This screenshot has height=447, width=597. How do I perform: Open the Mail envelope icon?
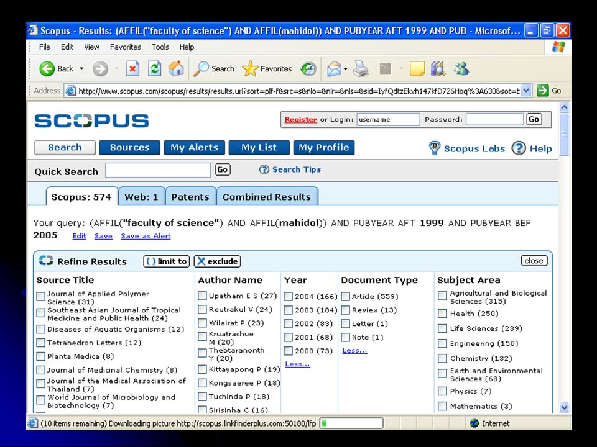334,69
